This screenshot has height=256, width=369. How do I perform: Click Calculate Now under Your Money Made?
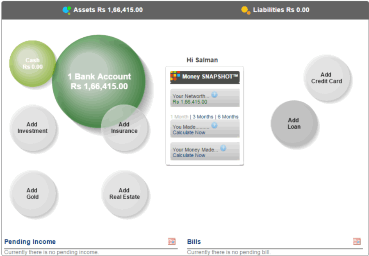[189, 155]
